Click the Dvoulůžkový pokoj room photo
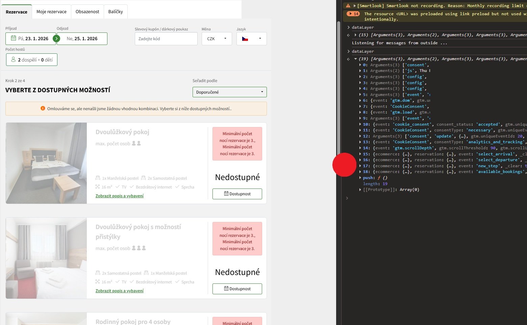 tap(46, 163)
